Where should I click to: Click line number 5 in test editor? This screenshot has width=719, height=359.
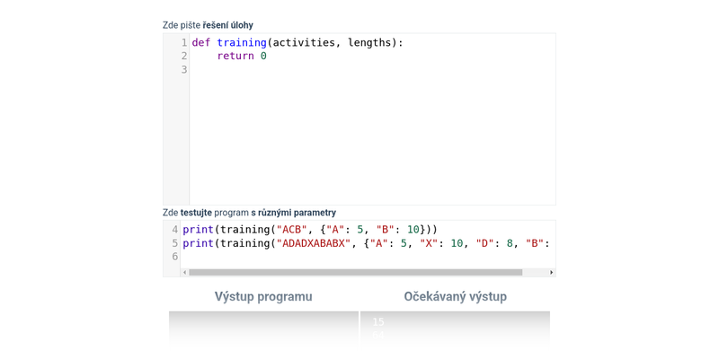(174, 242)
